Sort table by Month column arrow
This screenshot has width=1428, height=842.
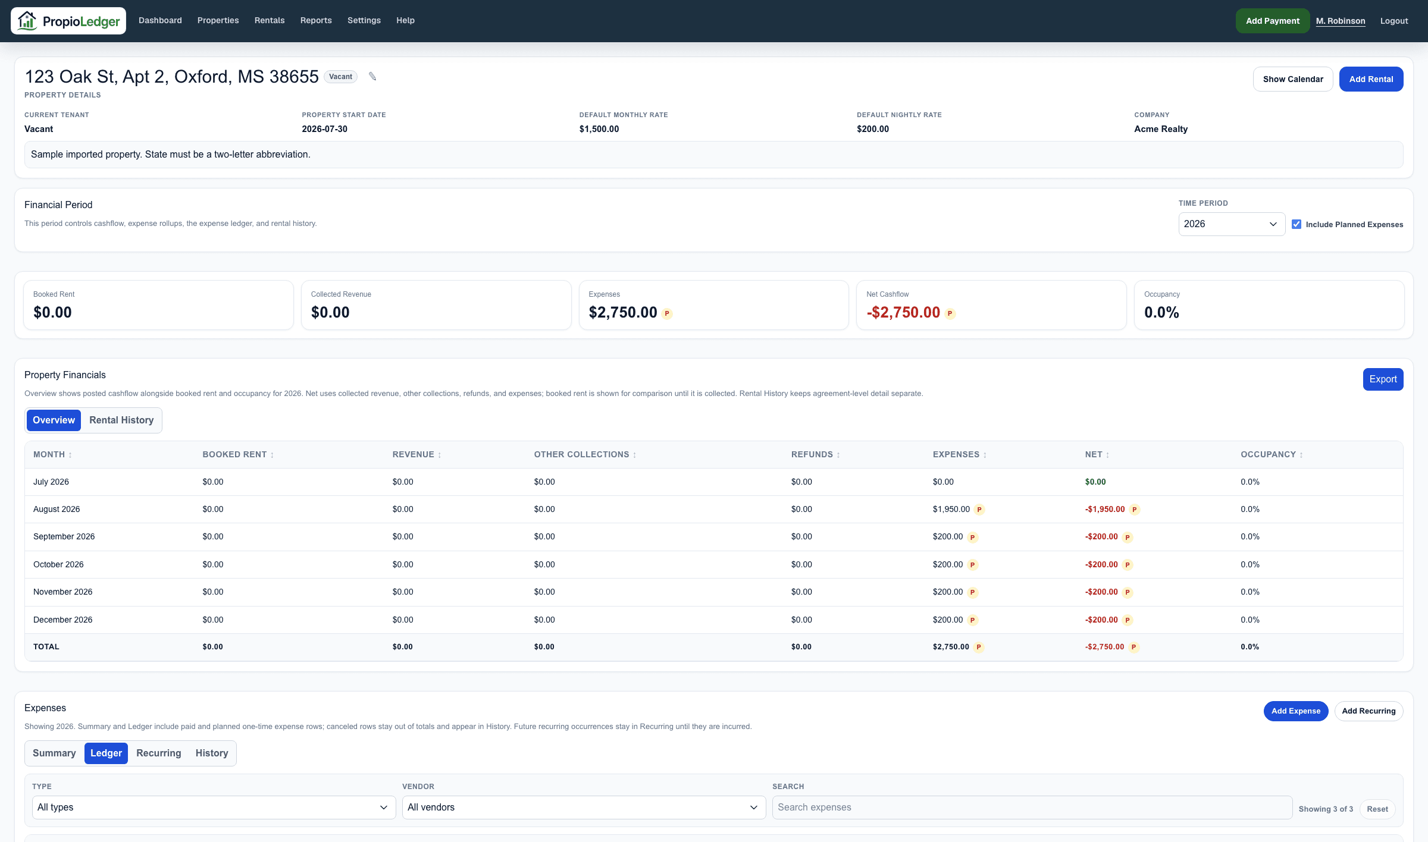[70, 455]
